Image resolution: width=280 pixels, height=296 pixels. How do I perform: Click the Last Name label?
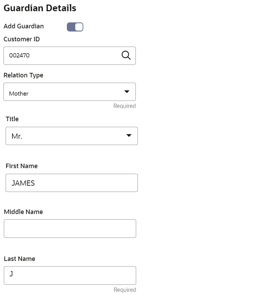(x=20, y=259)
